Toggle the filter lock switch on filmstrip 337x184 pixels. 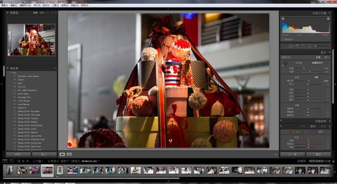333,161
